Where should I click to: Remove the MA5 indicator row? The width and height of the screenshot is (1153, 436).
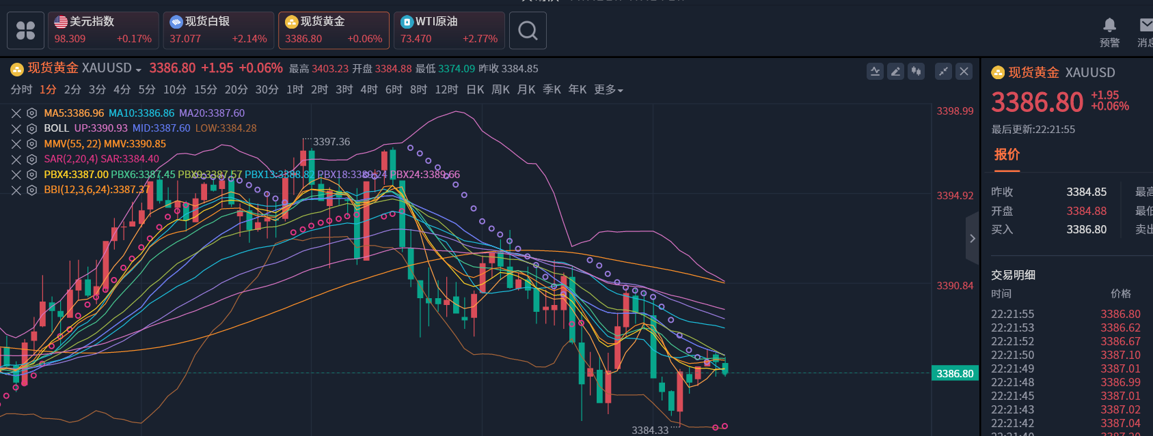(16, 113)
